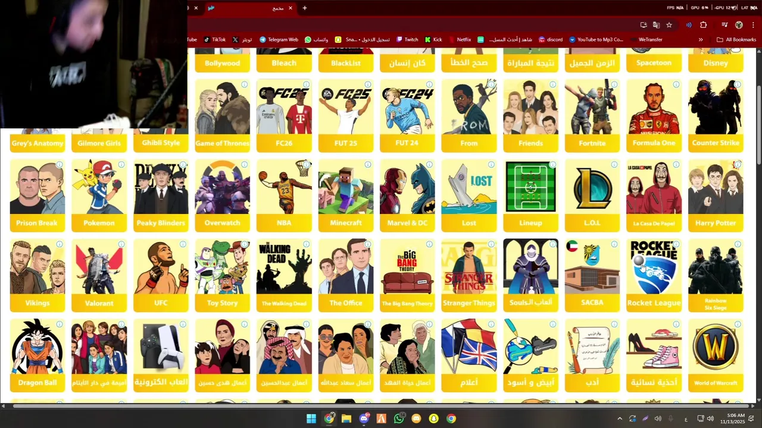Select the Counter Strike category card

(x=716, y=115)
